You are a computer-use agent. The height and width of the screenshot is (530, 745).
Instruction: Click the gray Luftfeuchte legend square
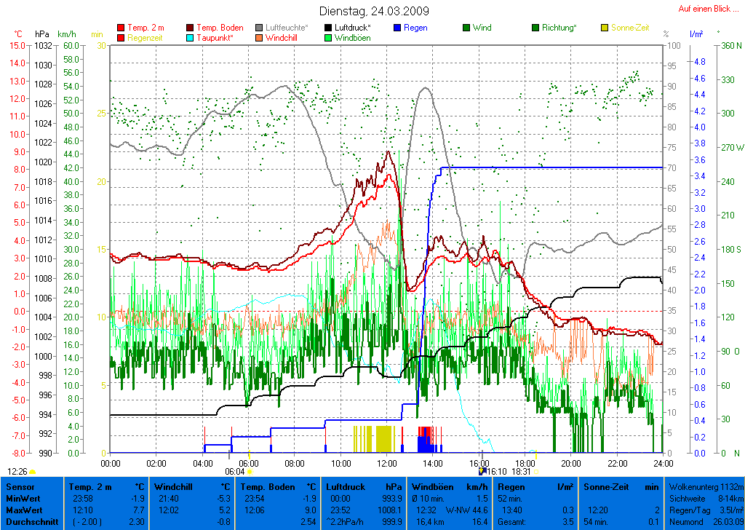click(x=260, y=28)
